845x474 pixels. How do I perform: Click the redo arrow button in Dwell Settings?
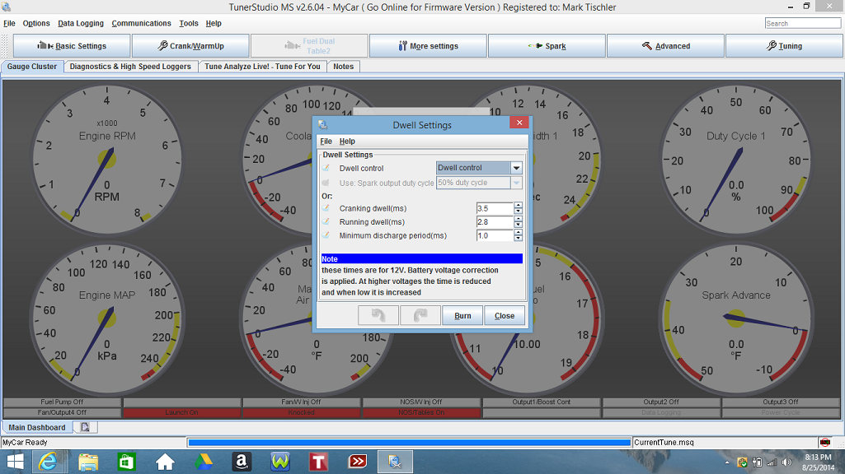(420, 315)
